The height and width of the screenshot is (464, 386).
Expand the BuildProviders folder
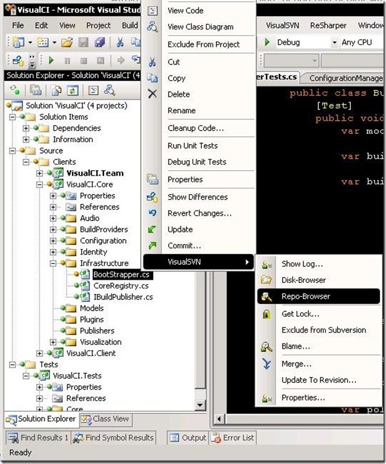click(53, 229)
